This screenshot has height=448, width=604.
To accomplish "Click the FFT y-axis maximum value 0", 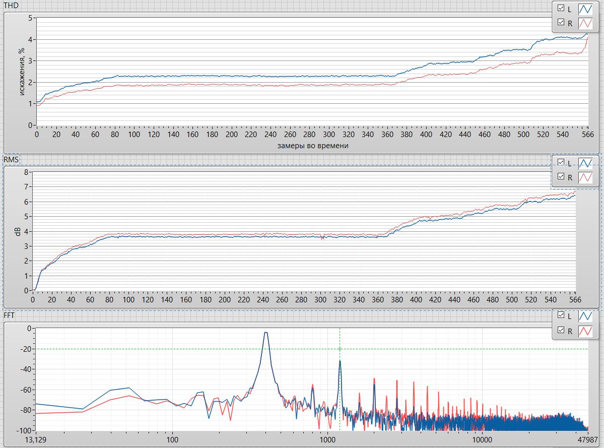I will click(29, 329).
